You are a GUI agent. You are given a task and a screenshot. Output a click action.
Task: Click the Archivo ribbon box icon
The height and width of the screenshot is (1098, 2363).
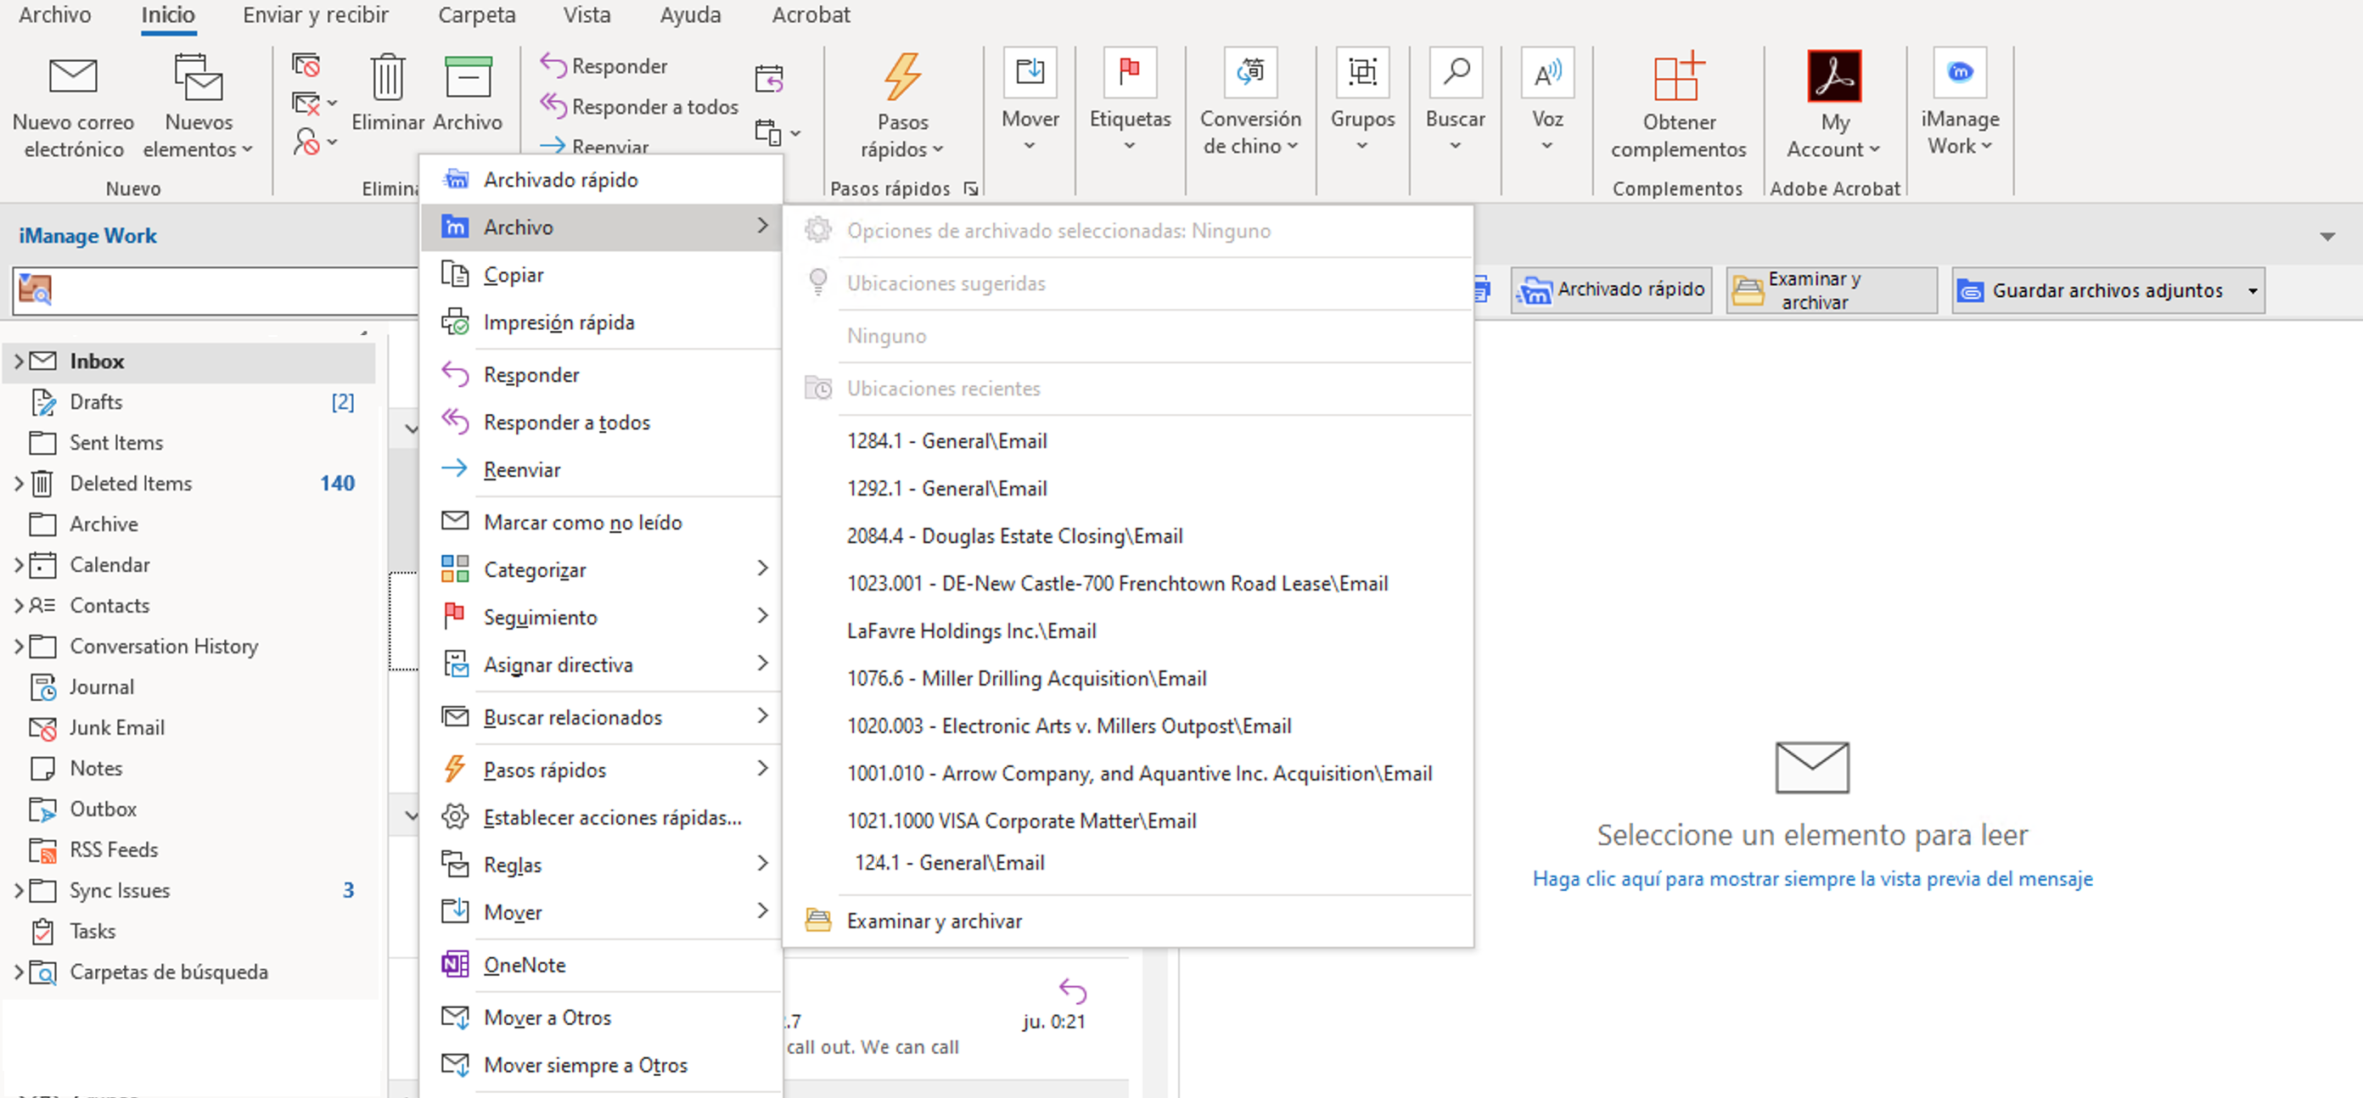[x=468, y=76]
